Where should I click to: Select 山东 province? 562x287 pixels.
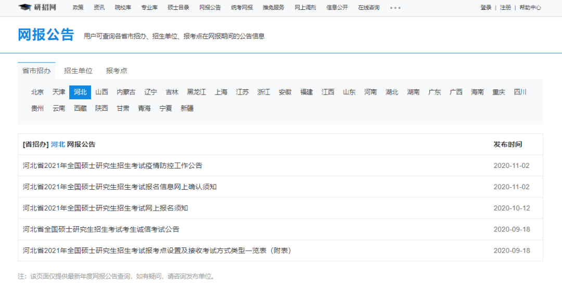349,92
